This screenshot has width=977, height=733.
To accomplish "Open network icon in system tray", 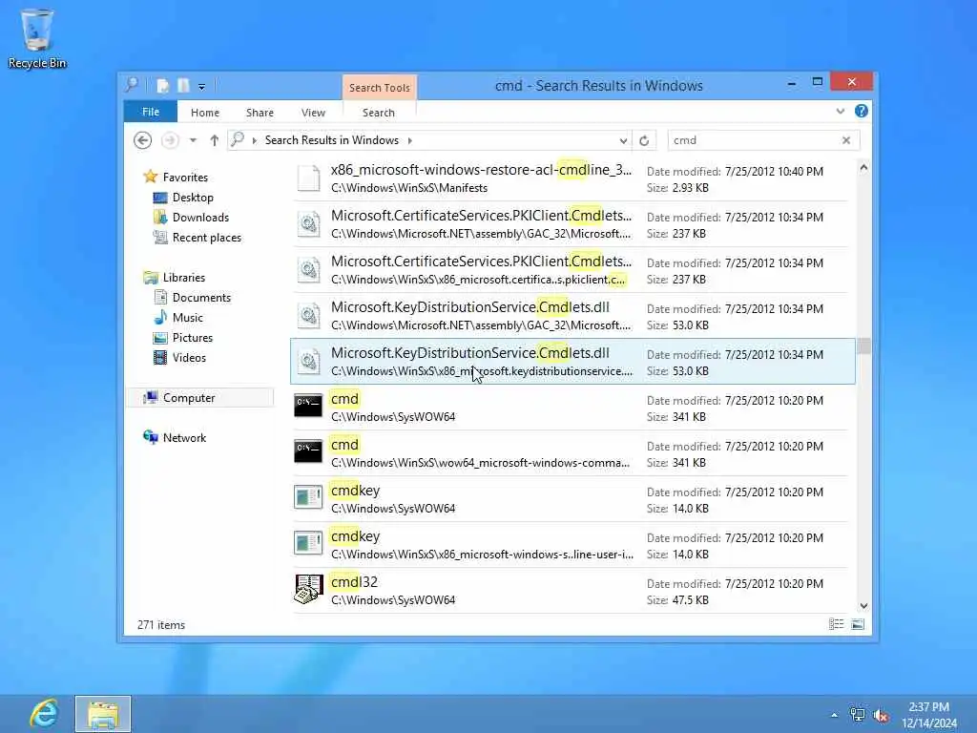I will 858,715.
